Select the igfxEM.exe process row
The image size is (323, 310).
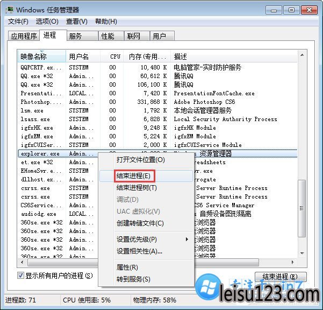157,136
